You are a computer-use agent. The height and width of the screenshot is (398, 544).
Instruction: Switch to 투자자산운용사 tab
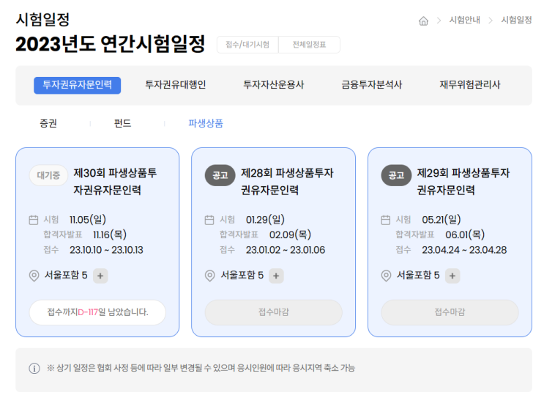click(x=273, y=85)
